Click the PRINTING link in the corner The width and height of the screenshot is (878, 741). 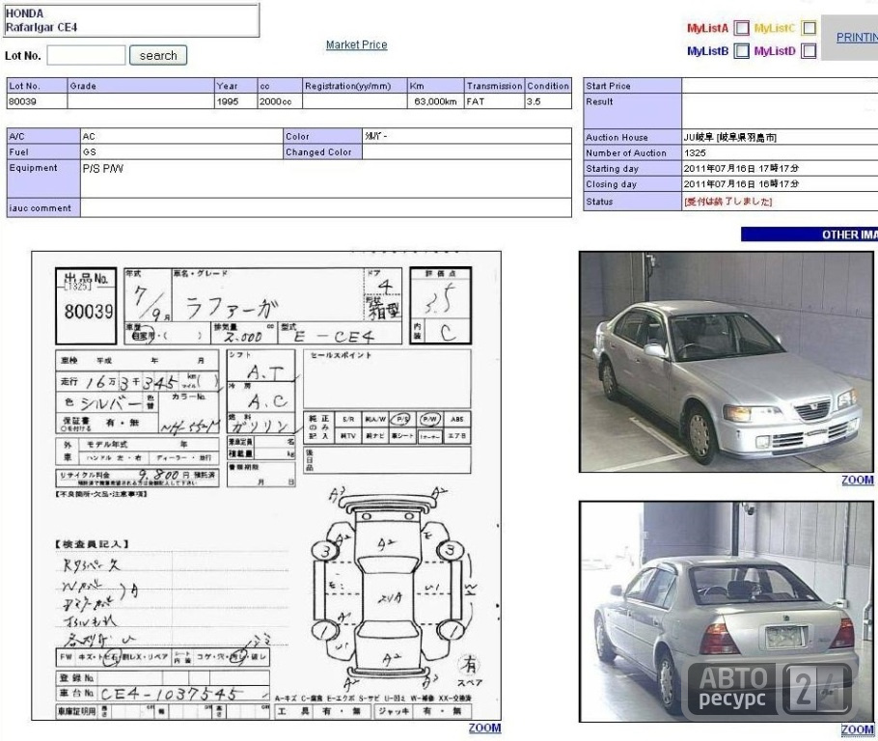pyautogui.click(x=857, y=38)
